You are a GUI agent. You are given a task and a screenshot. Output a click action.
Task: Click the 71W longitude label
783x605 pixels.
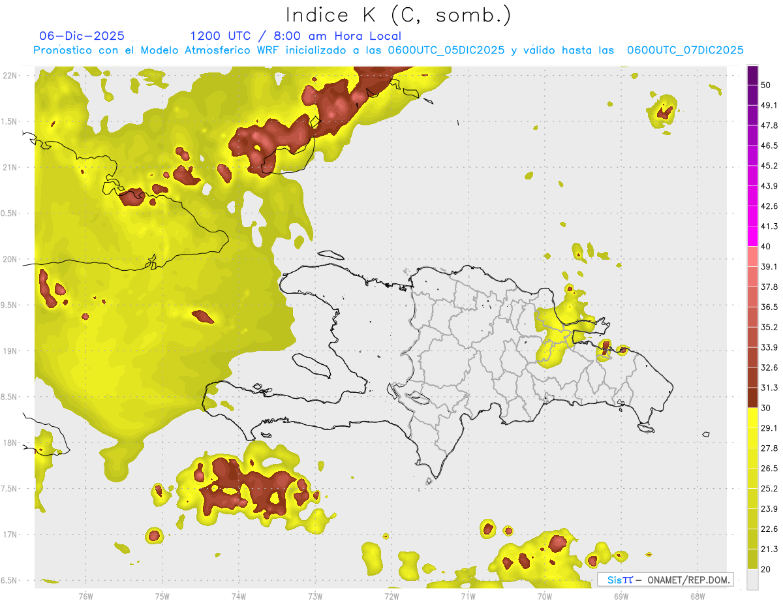[468, 595]
